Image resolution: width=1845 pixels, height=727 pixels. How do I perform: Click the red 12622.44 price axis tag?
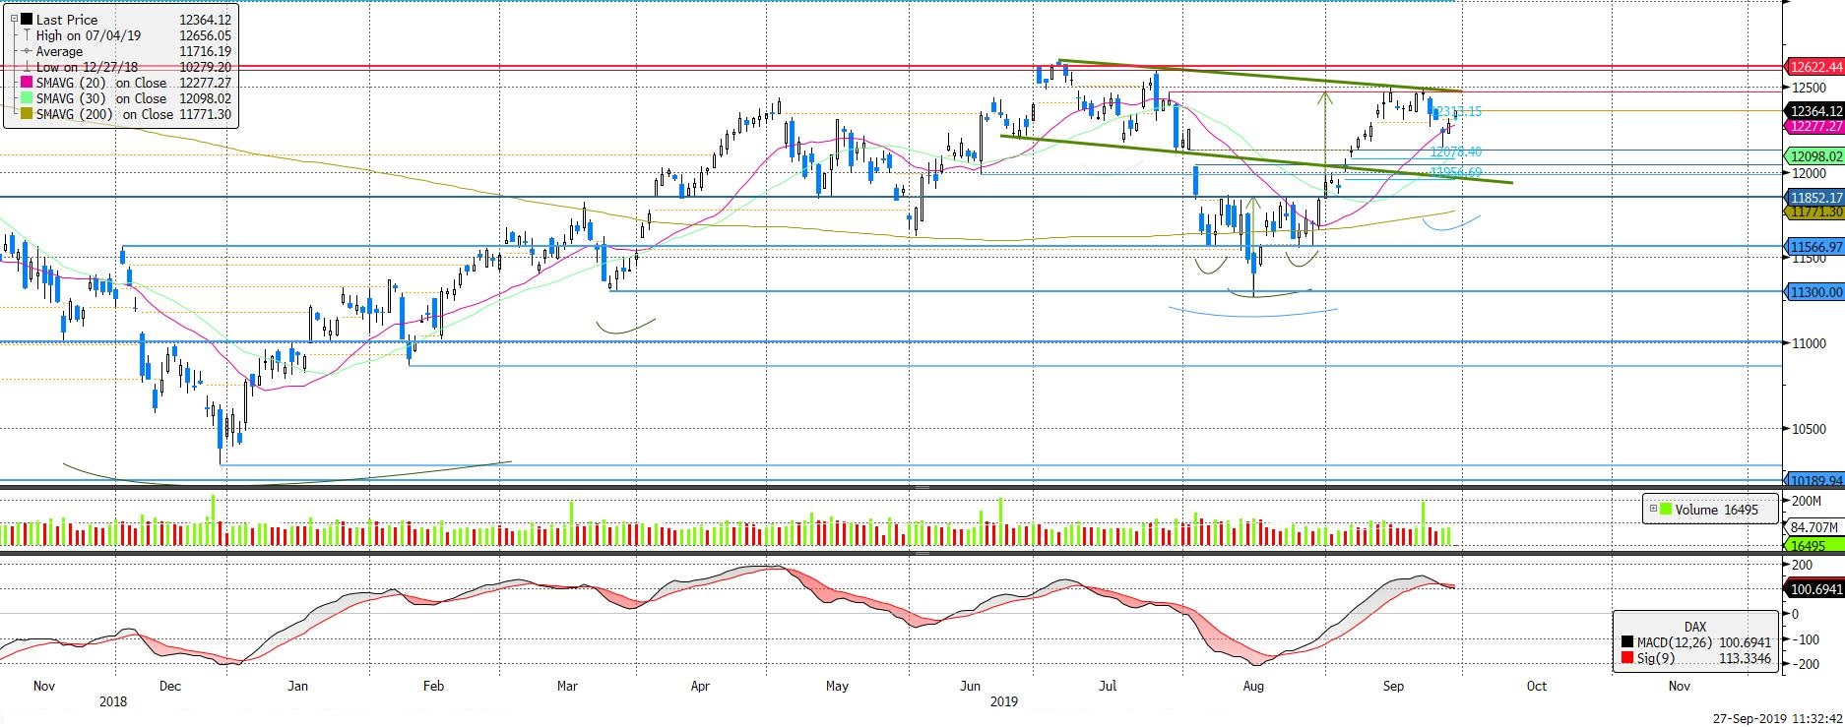[x=1814, y=67]
